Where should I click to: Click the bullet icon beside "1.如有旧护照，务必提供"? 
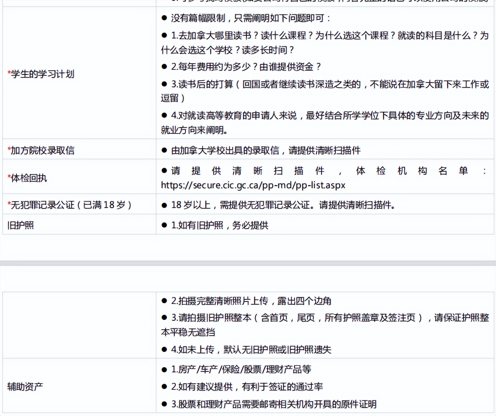(x=164, y=225)
